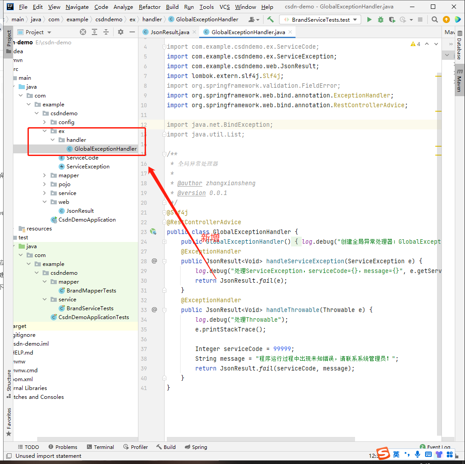Viewport: 465px width, 464px height.
Task: Run with coverage shield icon
Action: point(392,19)
